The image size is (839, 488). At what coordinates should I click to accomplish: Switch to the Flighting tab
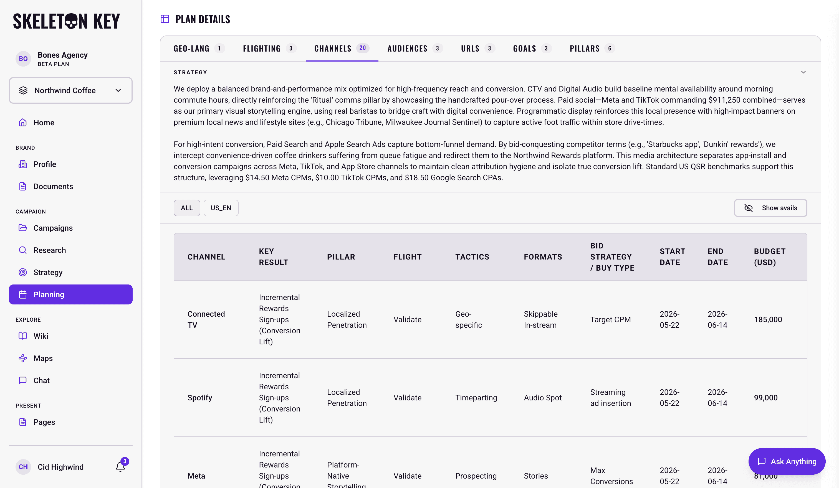[x=270, y=49]
